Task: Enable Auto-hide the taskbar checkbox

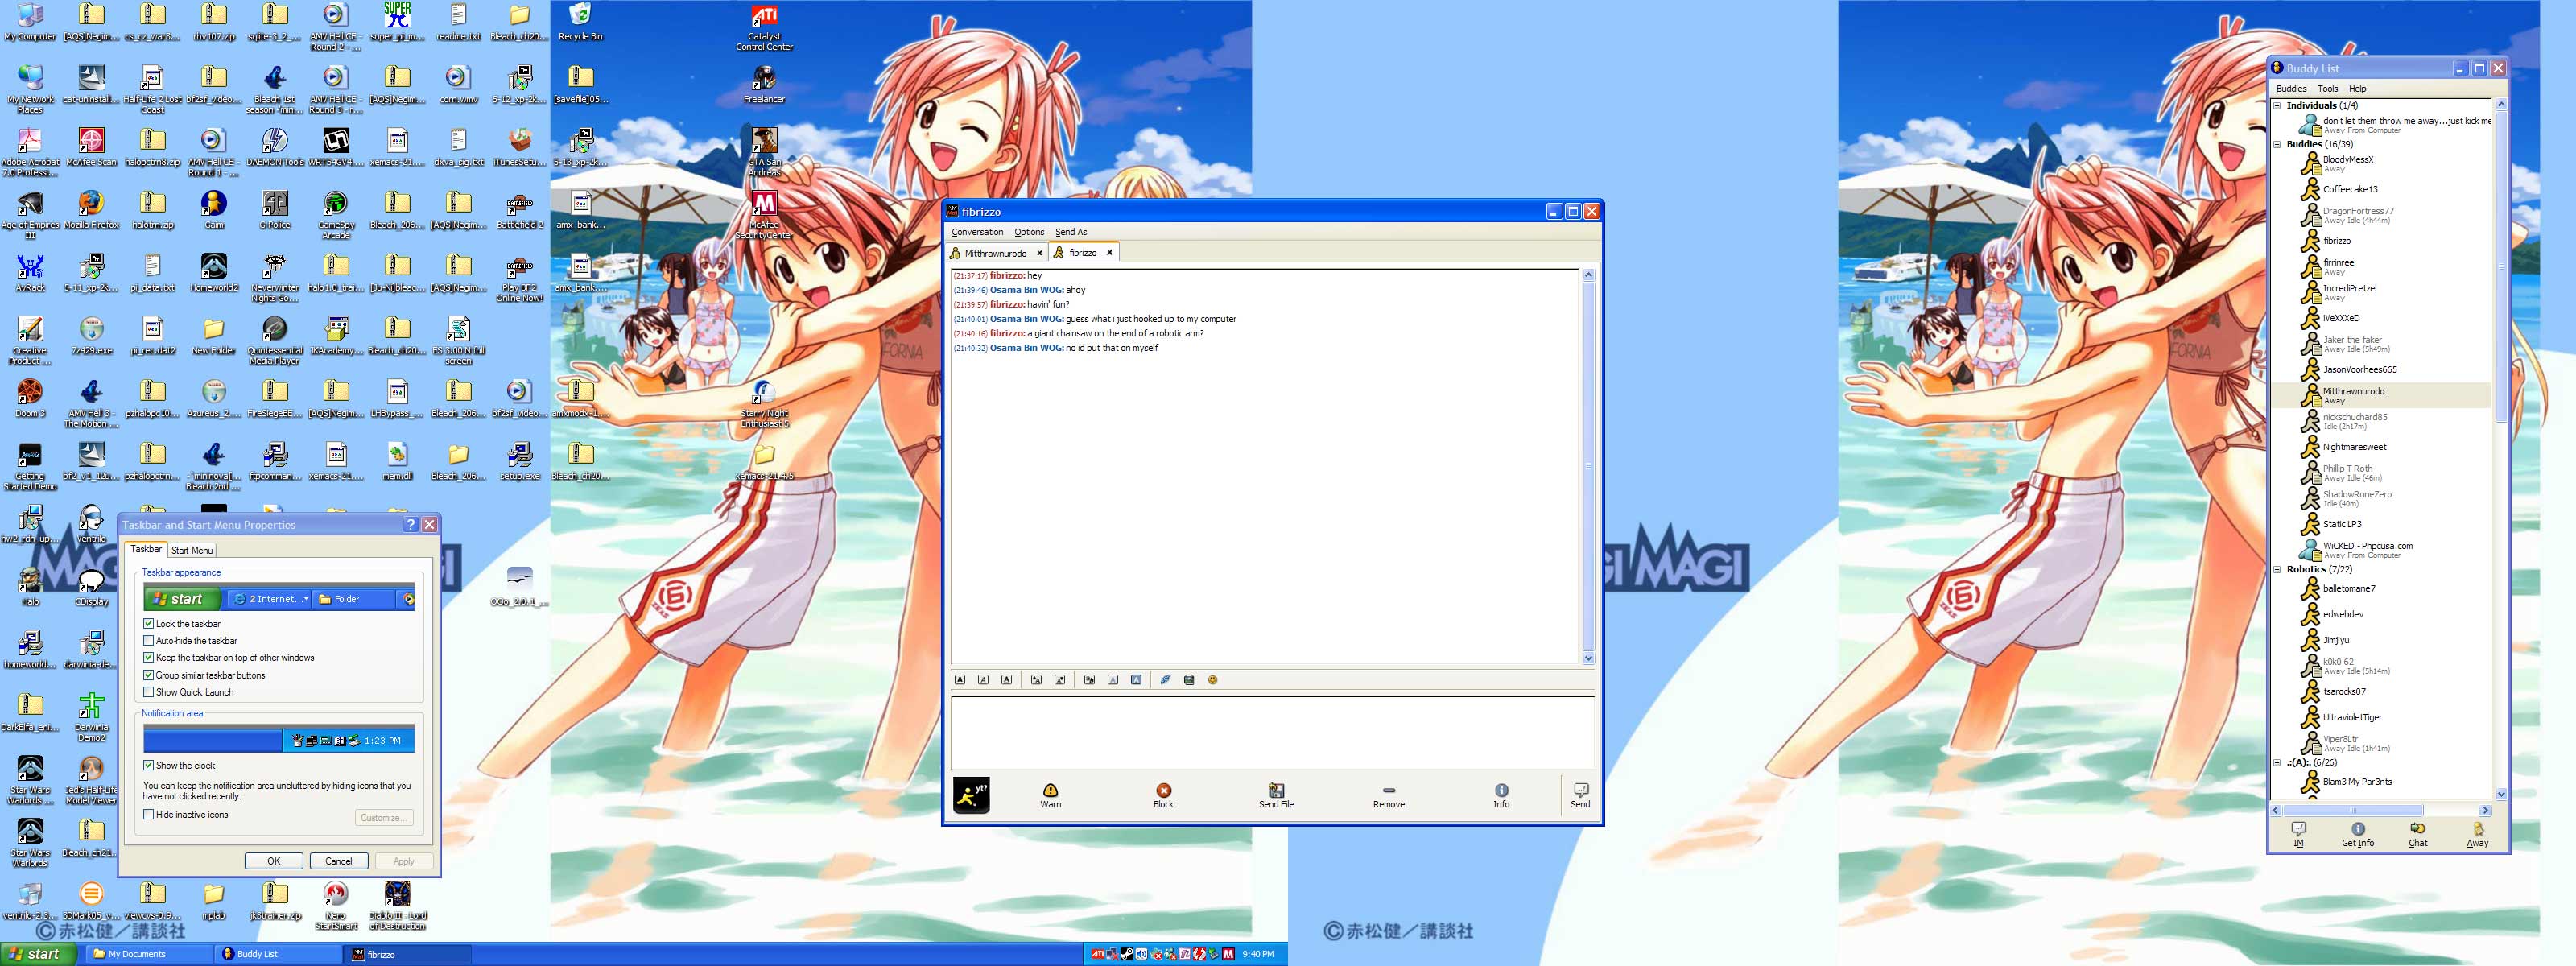Action: 149,640
